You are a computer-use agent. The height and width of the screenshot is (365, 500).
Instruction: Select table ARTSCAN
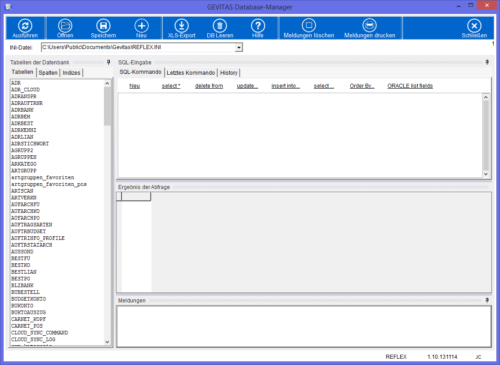click(22, 191)
